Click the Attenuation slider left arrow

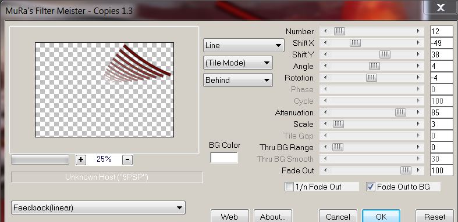pyautogui.click(x=325, y=112)
